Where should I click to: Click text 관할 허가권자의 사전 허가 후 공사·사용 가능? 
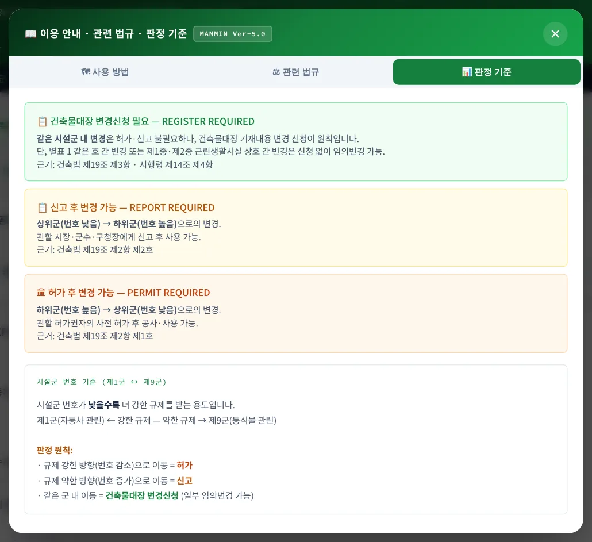click(117, 323)
